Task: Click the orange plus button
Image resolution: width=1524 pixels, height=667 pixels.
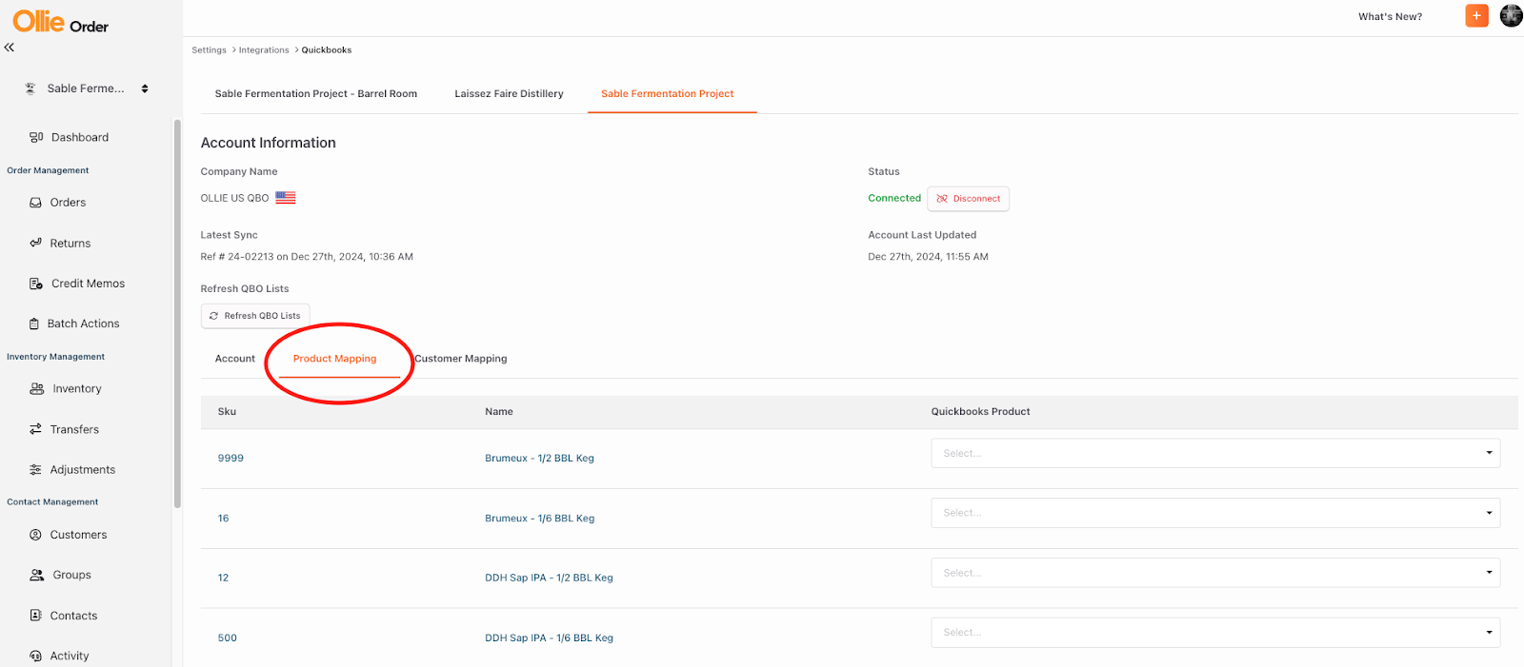Action: tap(1476, 15)
